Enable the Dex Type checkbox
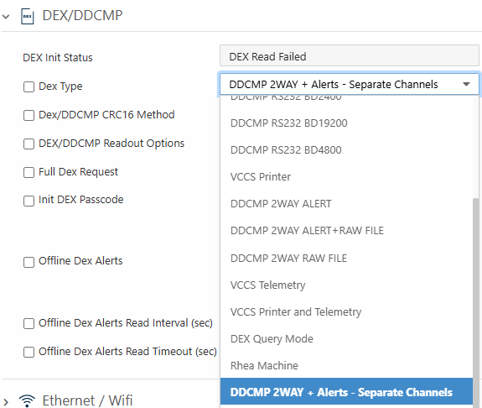Screen dimensions: 482x408 tap(29, 86)
